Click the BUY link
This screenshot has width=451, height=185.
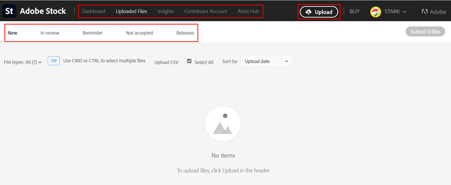pos(354,12)
